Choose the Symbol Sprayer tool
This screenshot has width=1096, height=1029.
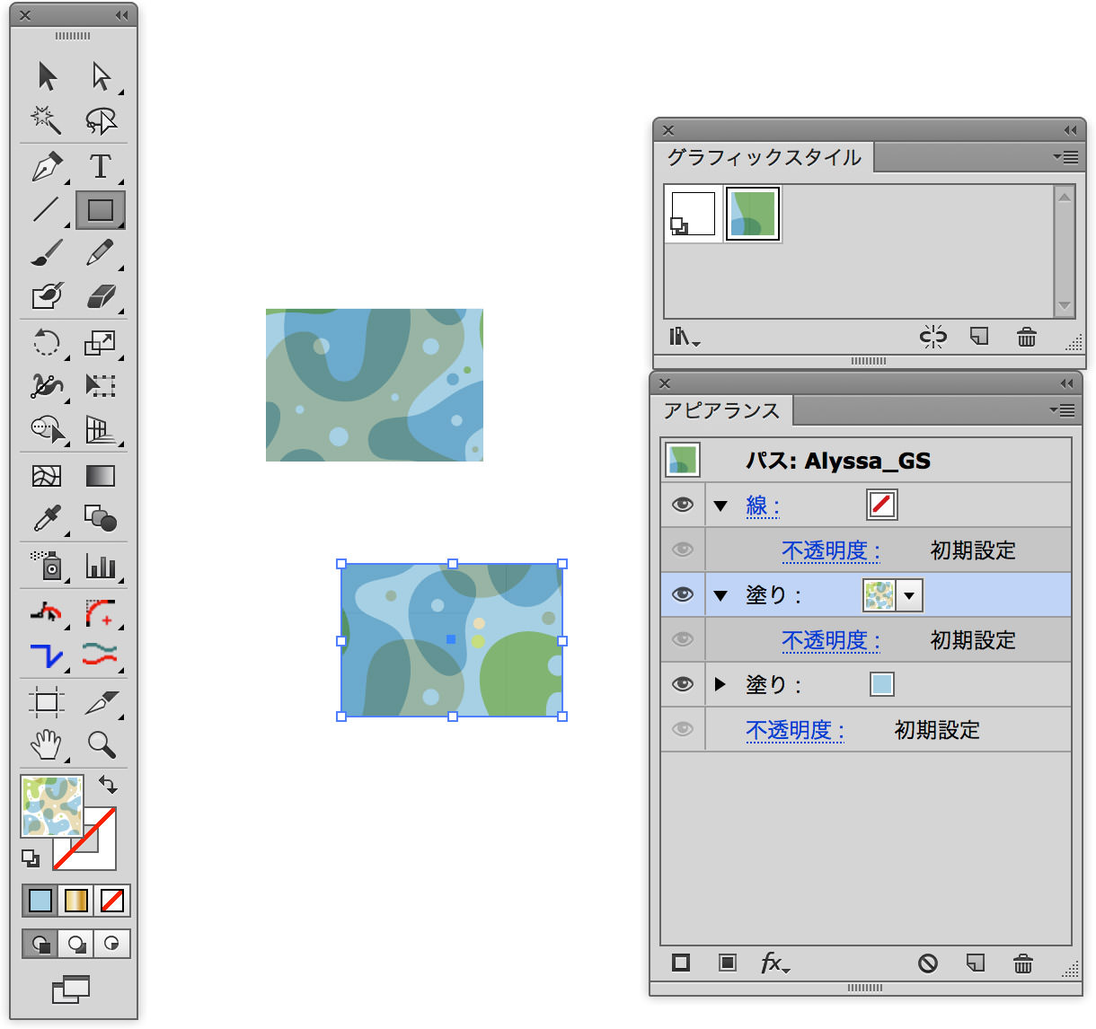tap(47, 565)
